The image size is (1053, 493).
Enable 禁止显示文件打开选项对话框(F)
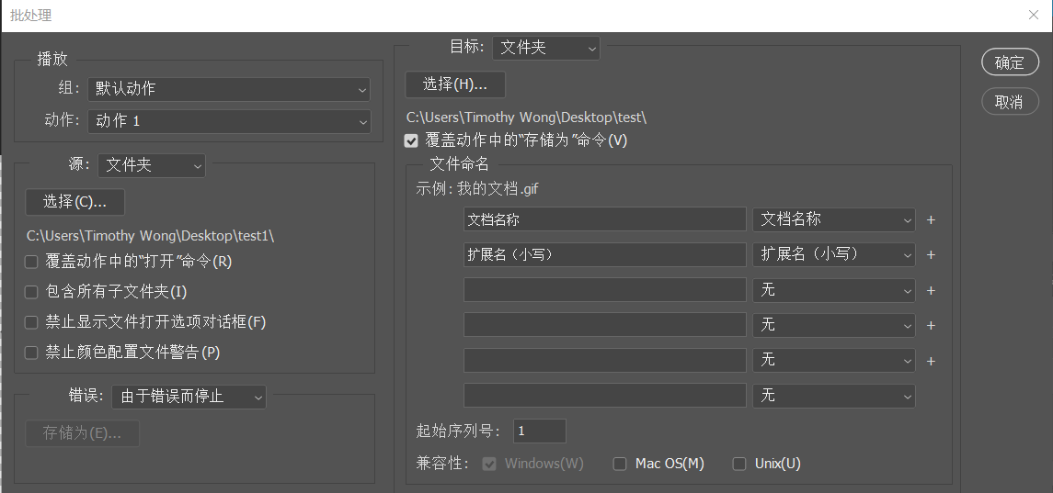[x=31, y=322]
